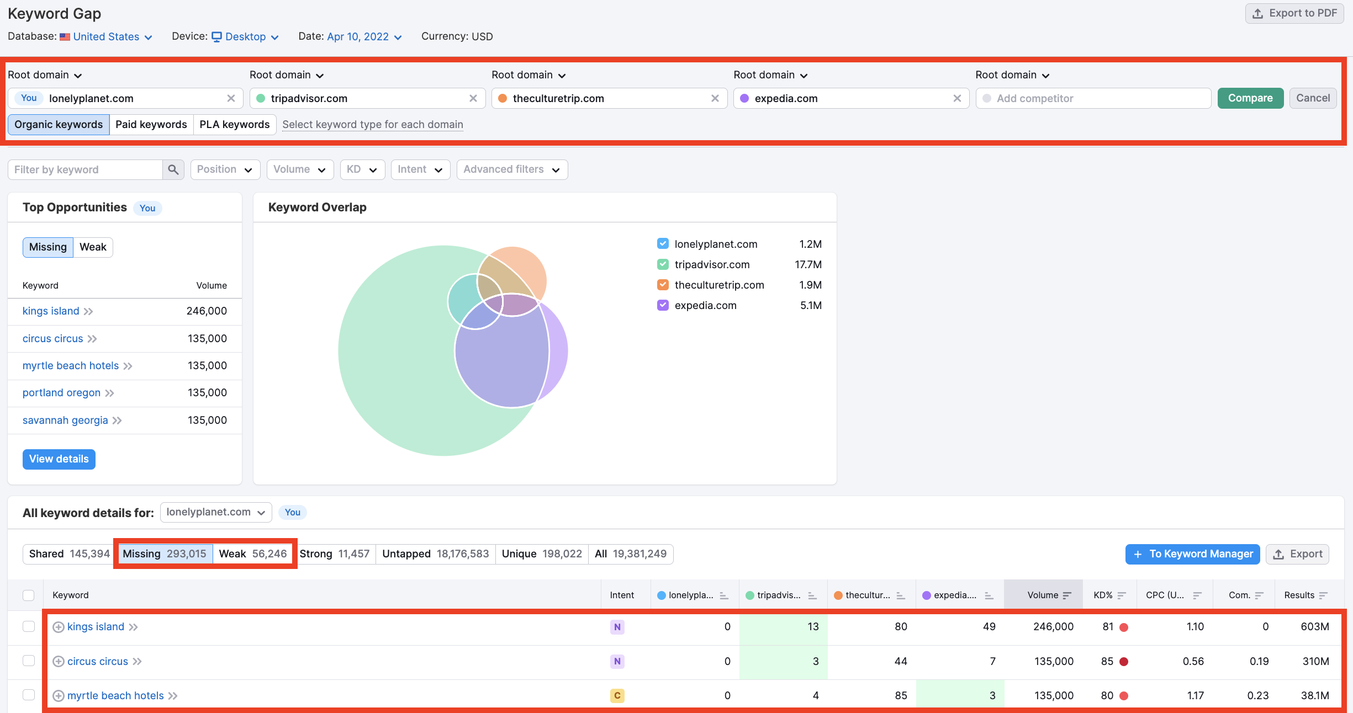Click the plus icon beside myrtle beach hotels row
The height and width of the screenshot is (713, 1353).
[x=58, y=696]
